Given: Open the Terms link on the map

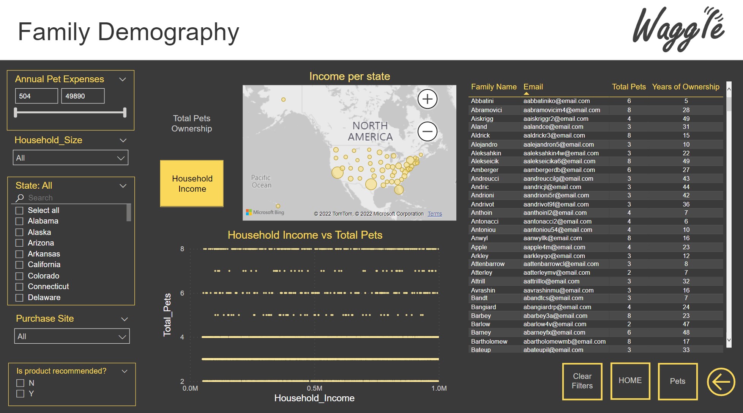Looking at the screenshot, I should point(434,213).
